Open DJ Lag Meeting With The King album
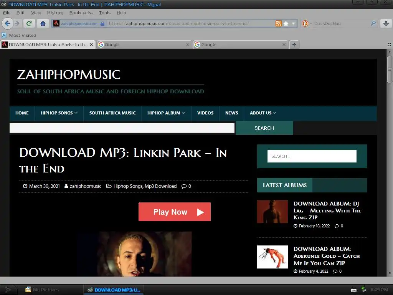 327,210
